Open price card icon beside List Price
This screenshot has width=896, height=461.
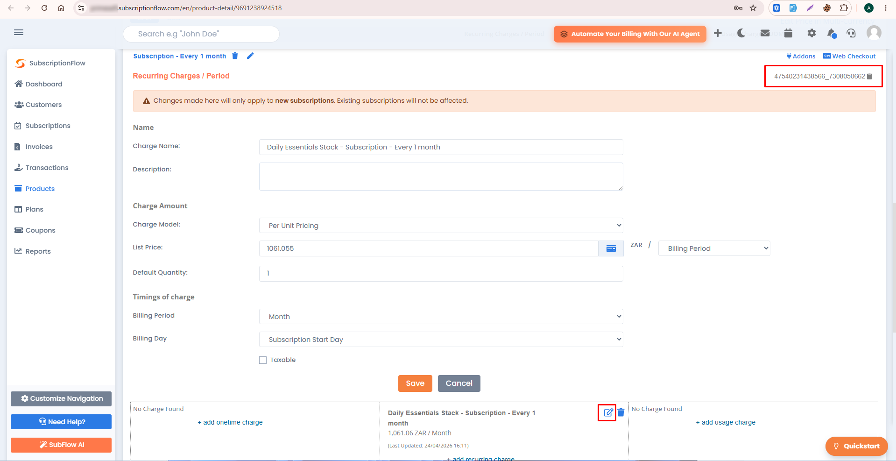611,248
